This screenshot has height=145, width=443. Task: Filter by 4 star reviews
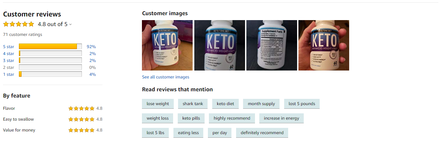pos(9,54)
